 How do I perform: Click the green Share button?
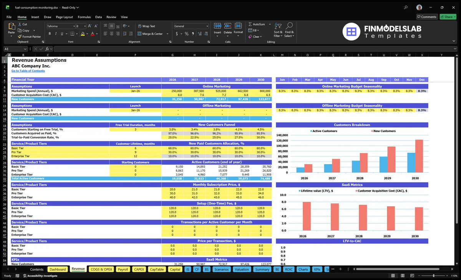click(x=448, y=17)
